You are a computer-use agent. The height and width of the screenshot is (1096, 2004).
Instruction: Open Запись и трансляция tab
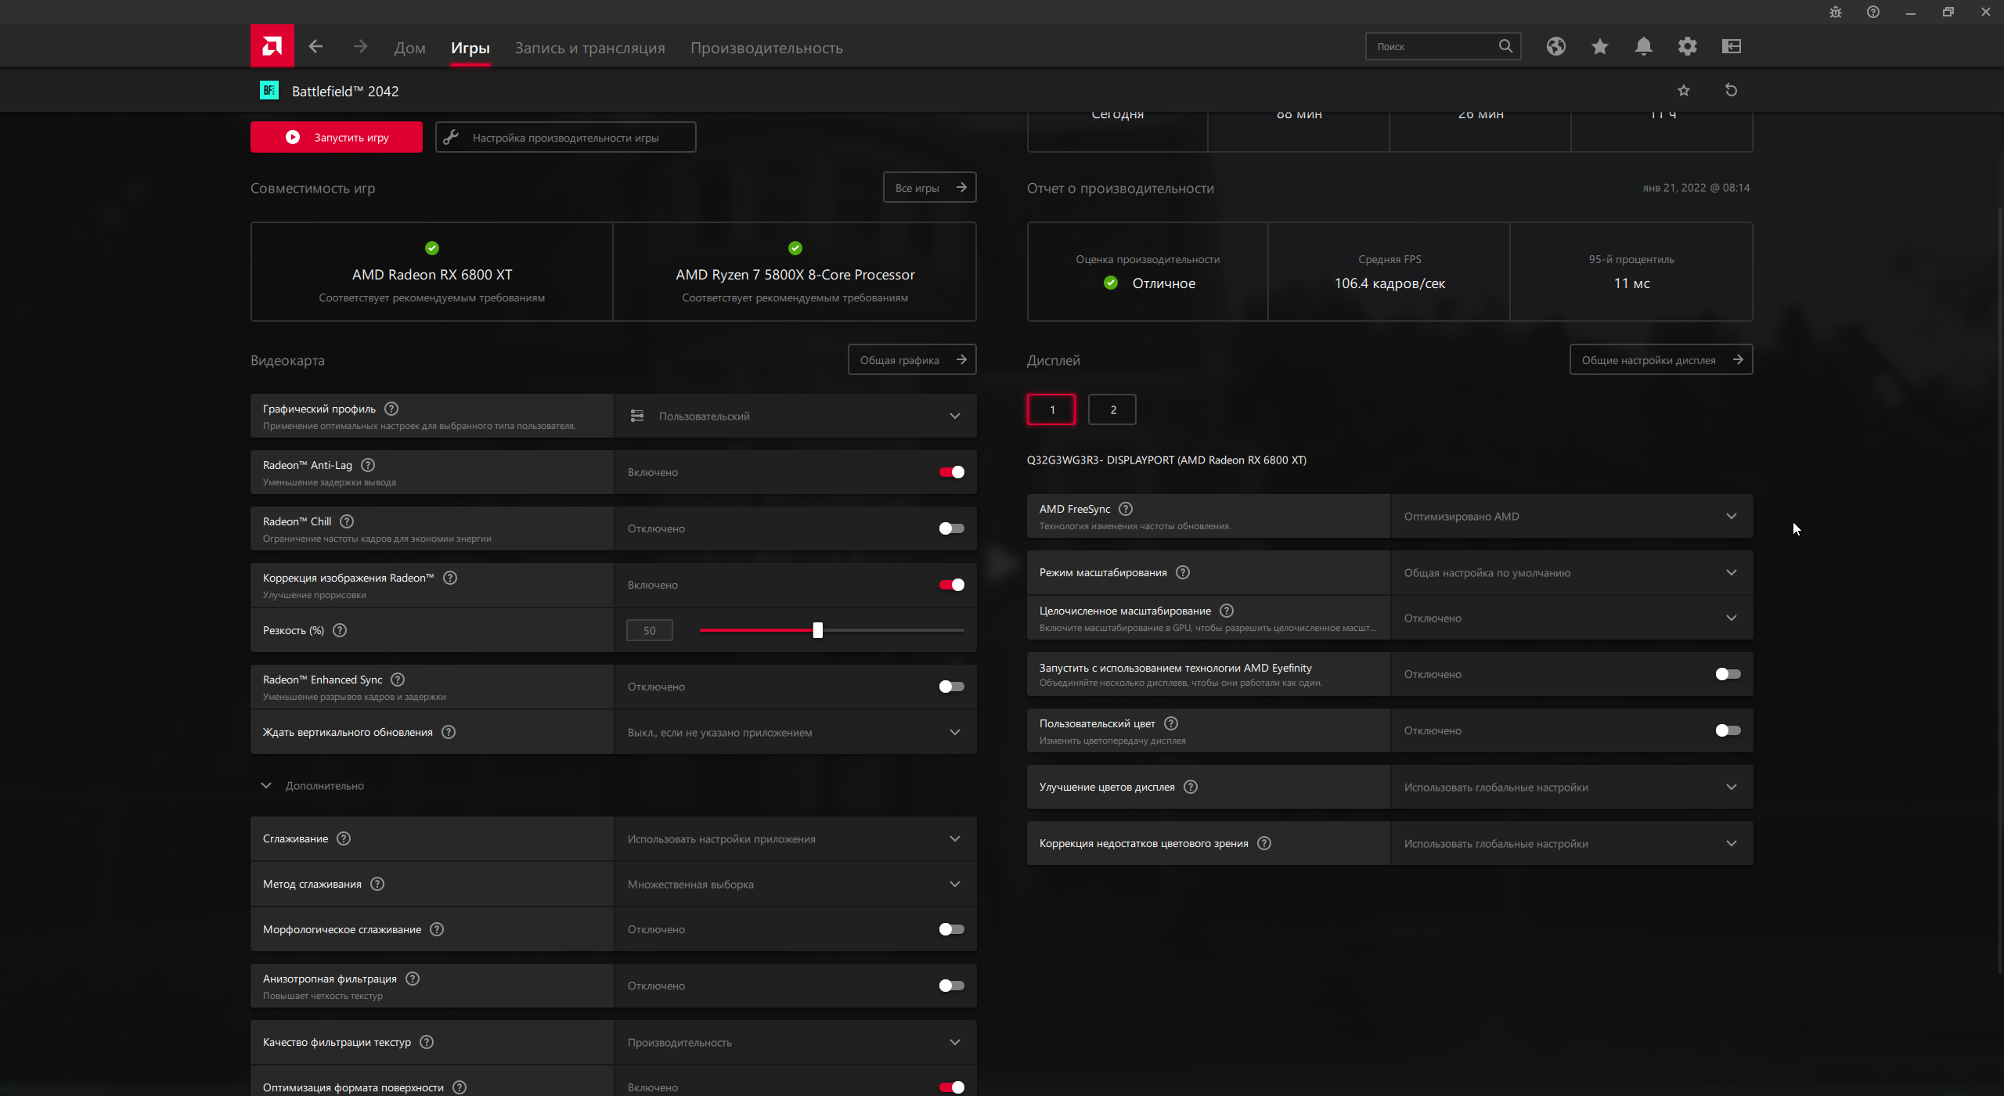[589, 48]
